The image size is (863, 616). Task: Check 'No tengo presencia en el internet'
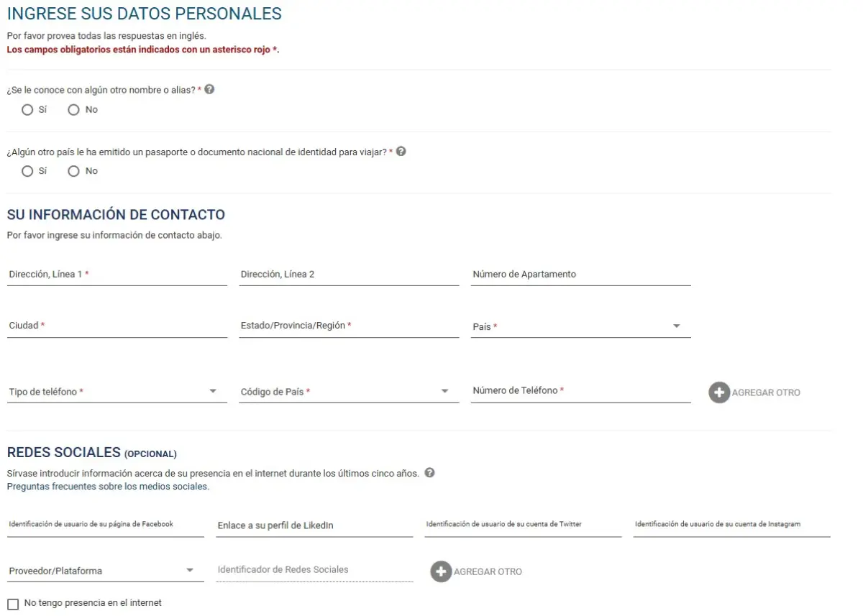tap(13, 604)
